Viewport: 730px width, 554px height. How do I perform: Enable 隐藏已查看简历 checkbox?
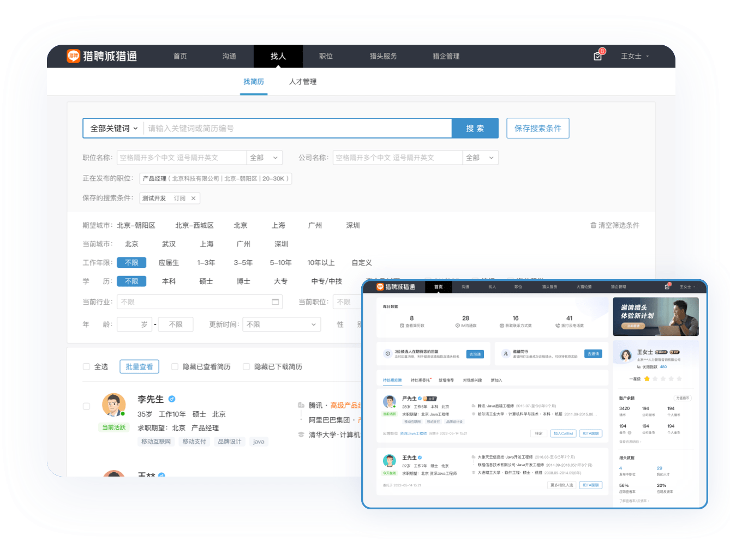175,367
